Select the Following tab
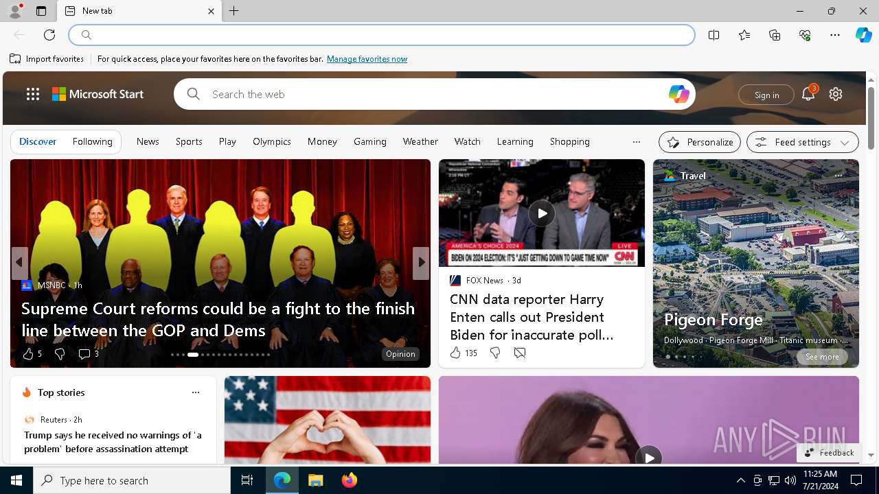Image resolution: width=879 pixels, height=494 pixels. [x=93, y=141]
